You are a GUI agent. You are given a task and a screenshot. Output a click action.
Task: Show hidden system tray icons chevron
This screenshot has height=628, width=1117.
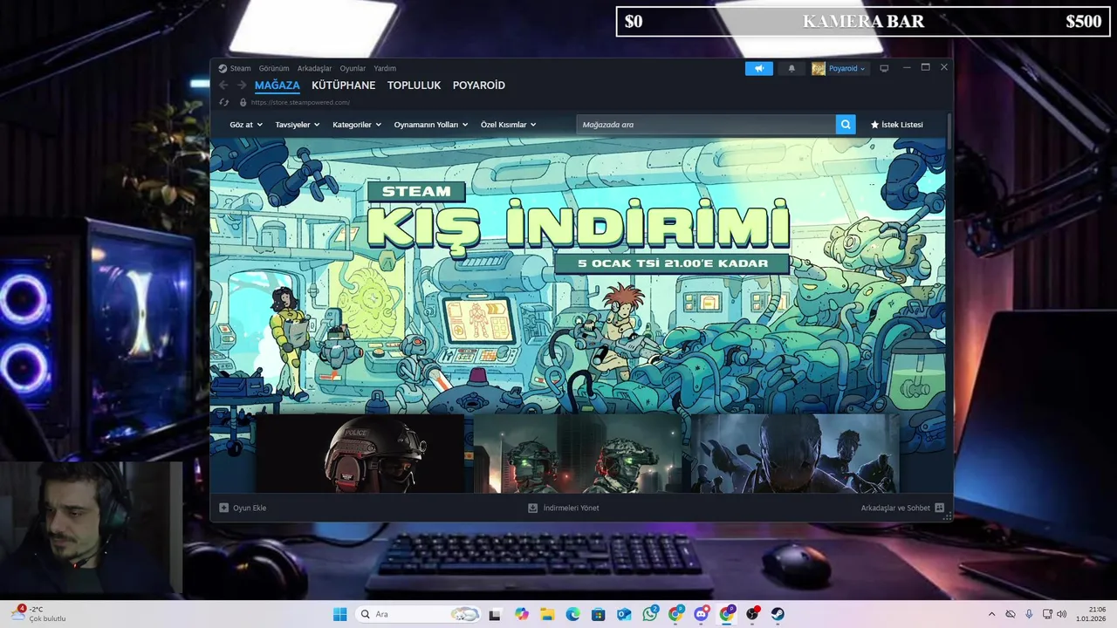[991, 614]
